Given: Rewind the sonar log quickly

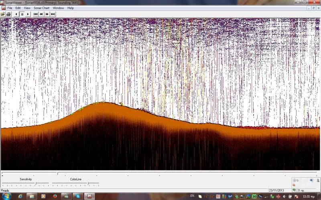Looking at the screenshot, I should pyautogui.click(x=41, y=14).
